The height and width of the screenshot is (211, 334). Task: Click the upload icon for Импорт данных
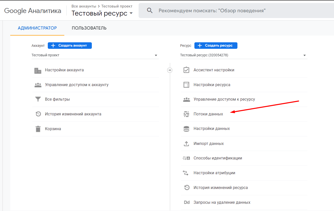186,144
